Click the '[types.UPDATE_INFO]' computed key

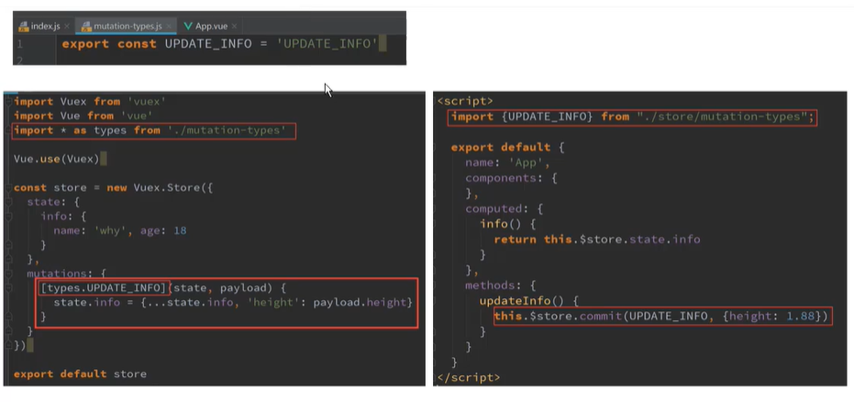pyautogui.click(x=103, y=287)
